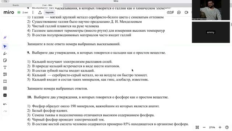This screenshot has width=232, height=131.
Task: Click 'Запишите в поле ответа номера' line
Action: (74, 44)
